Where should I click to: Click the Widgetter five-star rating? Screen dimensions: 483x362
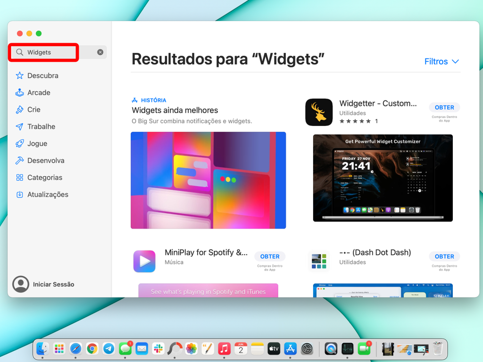click(355, 121)
